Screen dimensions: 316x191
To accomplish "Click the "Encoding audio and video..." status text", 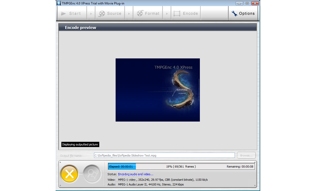I will (136, 174).
